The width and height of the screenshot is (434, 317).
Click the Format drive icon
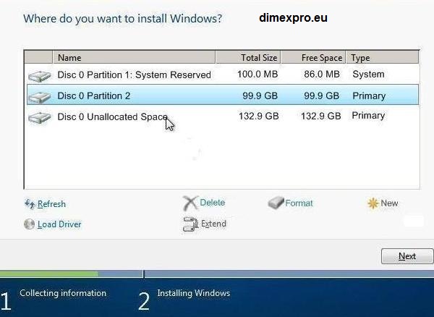276,203
